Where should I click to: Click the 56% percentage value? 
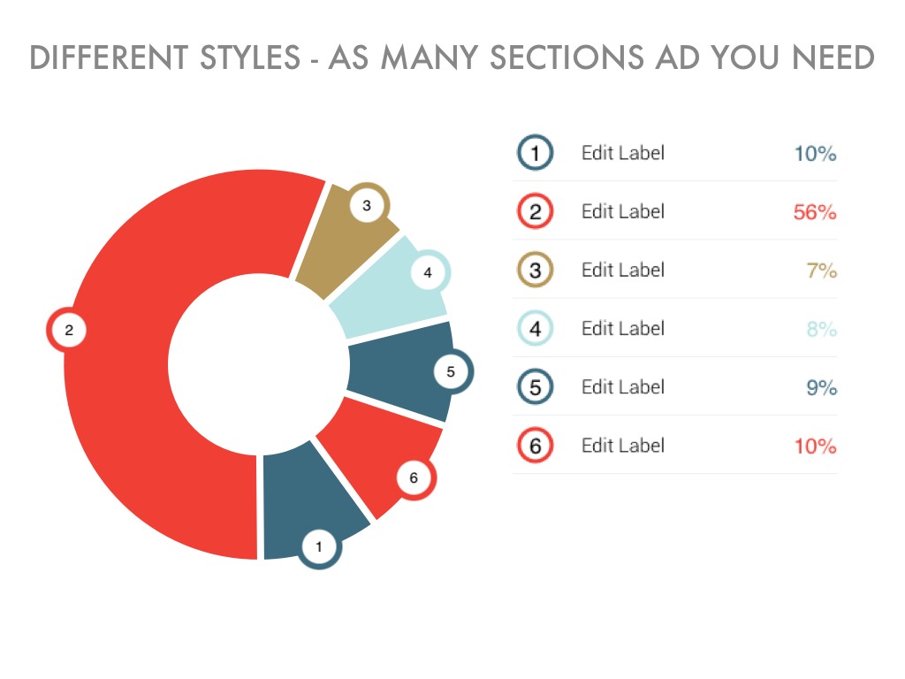[x=814, y=212]
